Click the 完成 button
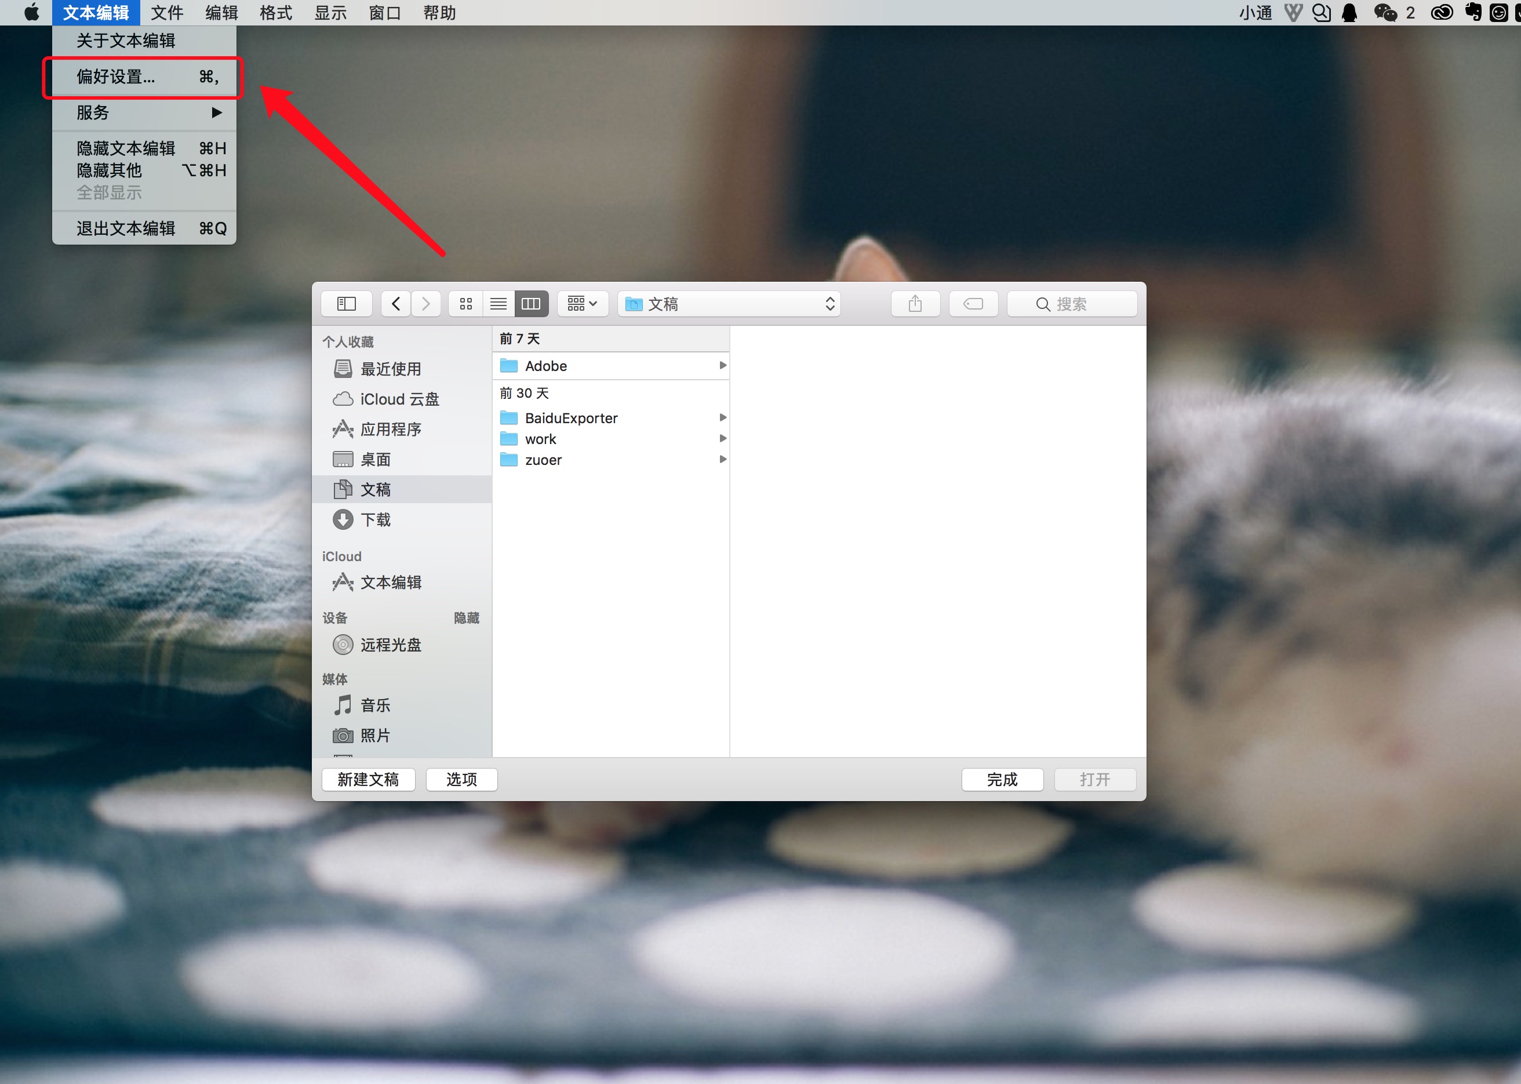Viewport: 1521px width, 1084px height. pyautogui.click(x=1002, y=779)
